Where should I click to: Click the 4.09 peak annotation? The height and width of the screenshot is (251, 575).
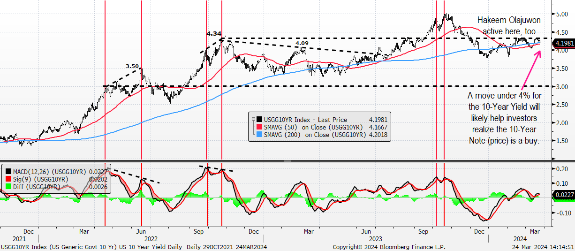pyautogui.click(x=302, y=44)
